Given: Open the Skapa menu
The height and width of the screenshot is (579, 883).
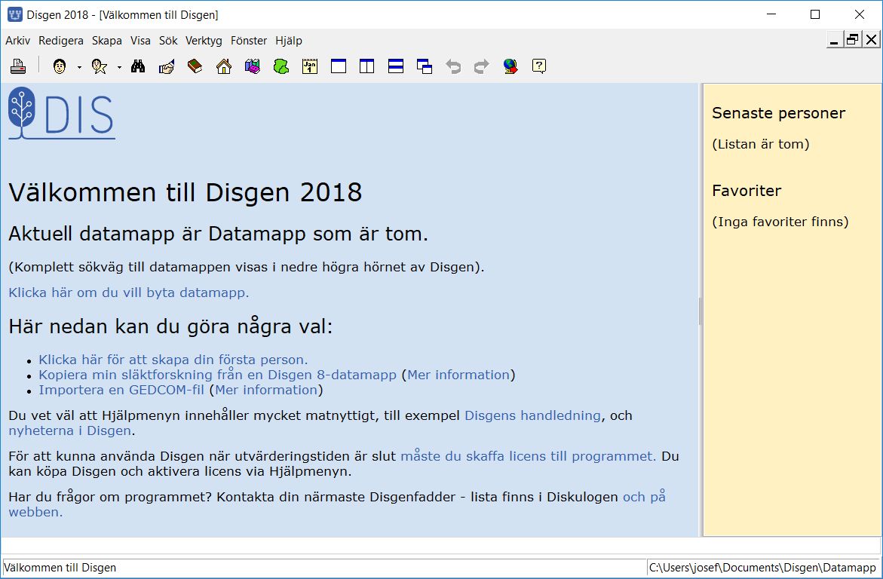Looking at the screenshot, I should [107, 41].
